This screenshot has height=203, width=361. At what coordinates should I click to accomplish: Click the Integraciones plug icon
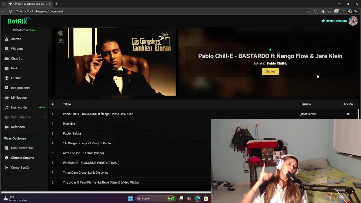(x=6, y=88)
